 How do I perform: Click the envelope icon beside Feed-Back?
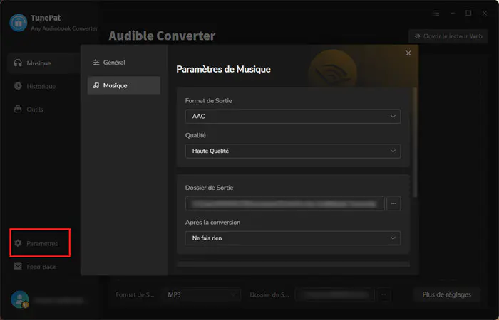coord(18,266)
